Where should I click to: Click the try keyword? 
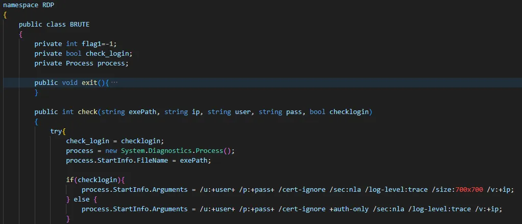(x=56, y=131)
